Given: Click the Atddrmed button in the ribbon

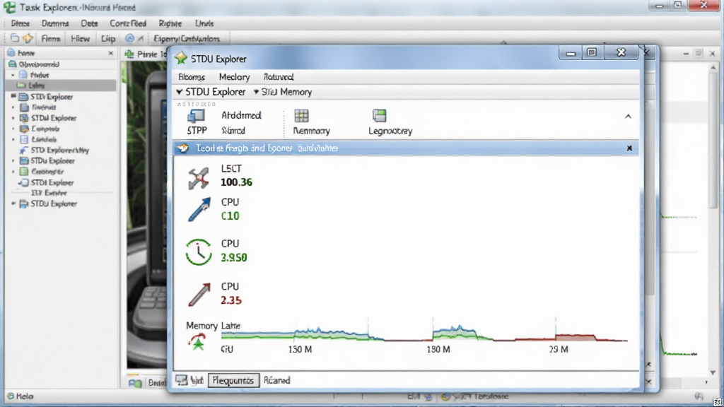Looking at the screenshot, I should pyautogui.click(x=241, y=115).
